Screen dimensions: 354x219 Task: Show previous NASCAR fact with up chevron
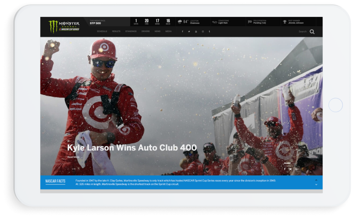pos(316,180)
